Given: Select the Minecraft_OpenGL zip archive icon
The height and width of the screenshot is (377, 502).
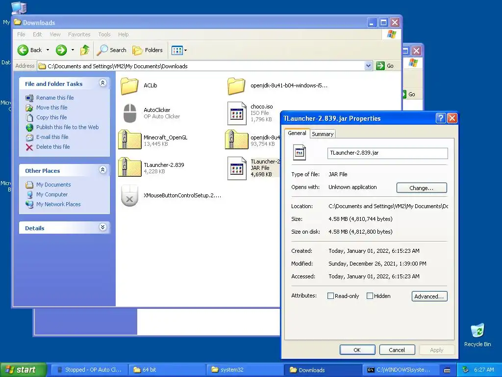Looking at the screenshot, I should coord(129,140).
